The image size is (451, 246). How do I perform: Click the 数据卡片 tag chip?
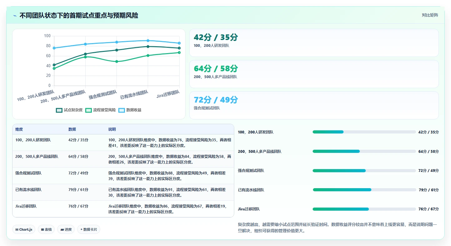[x=89, y=229]
